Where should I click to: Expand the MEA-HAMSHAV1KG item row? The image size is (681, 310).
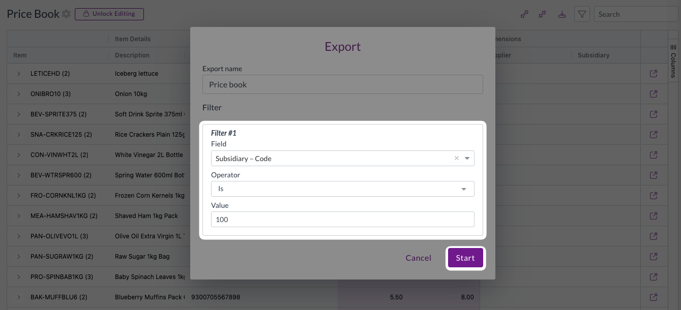pos(19,216)
